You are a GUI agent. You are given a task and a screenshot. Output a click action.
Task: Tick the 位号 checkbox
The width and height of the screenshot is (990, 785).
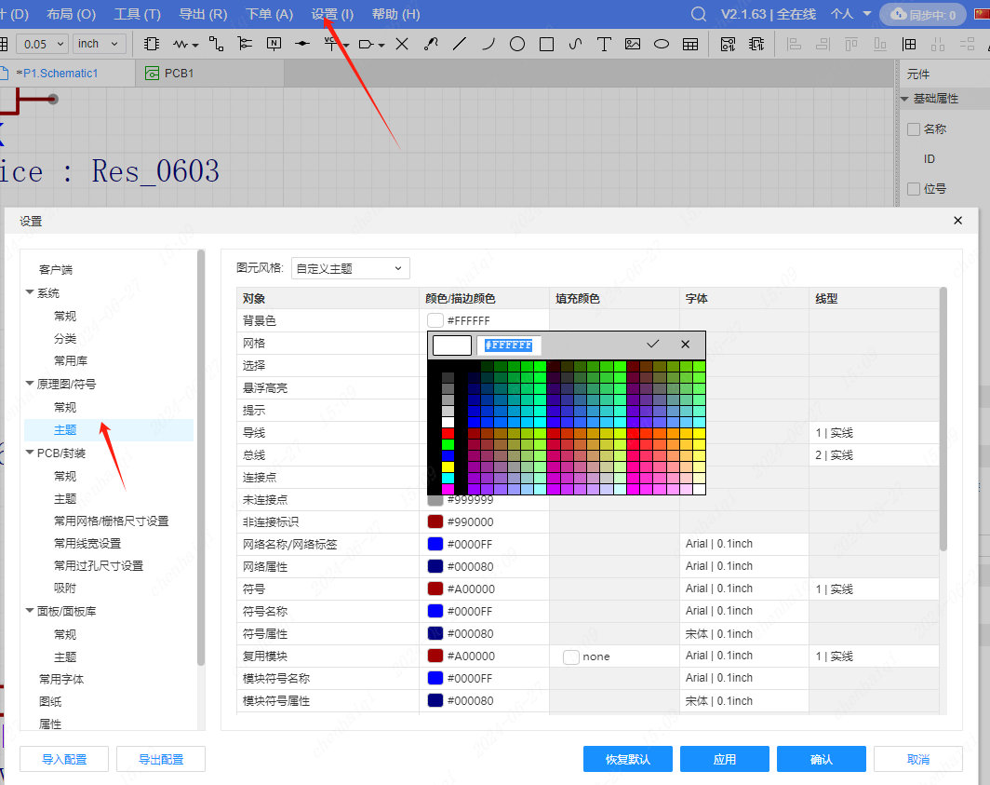pos(914,189)
